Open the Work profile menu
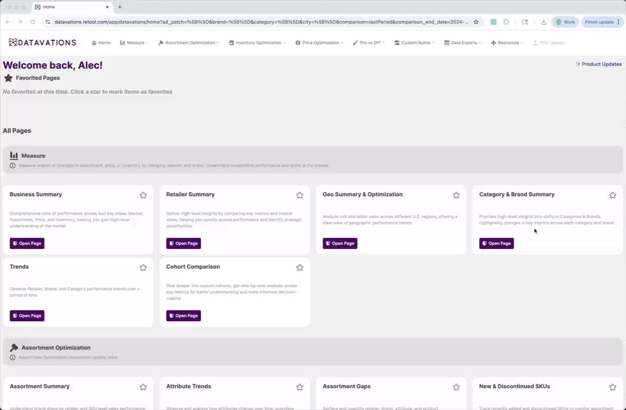This screenshot has width=626, height=410. [x=566, y=22]
